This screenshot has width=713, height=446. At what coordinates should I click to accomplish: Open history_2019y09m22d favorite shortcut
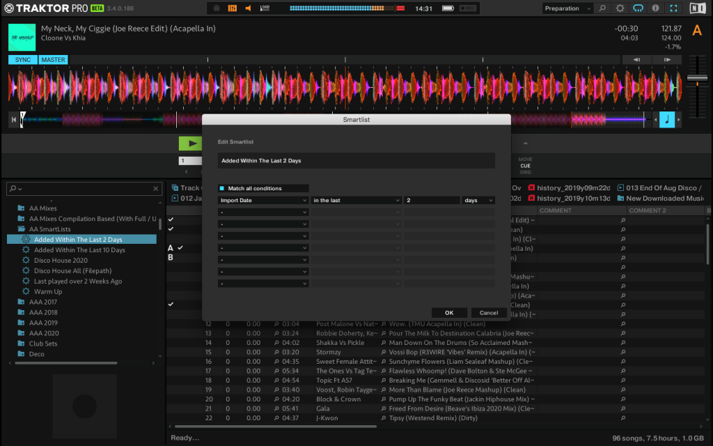[x=570, y=188]
